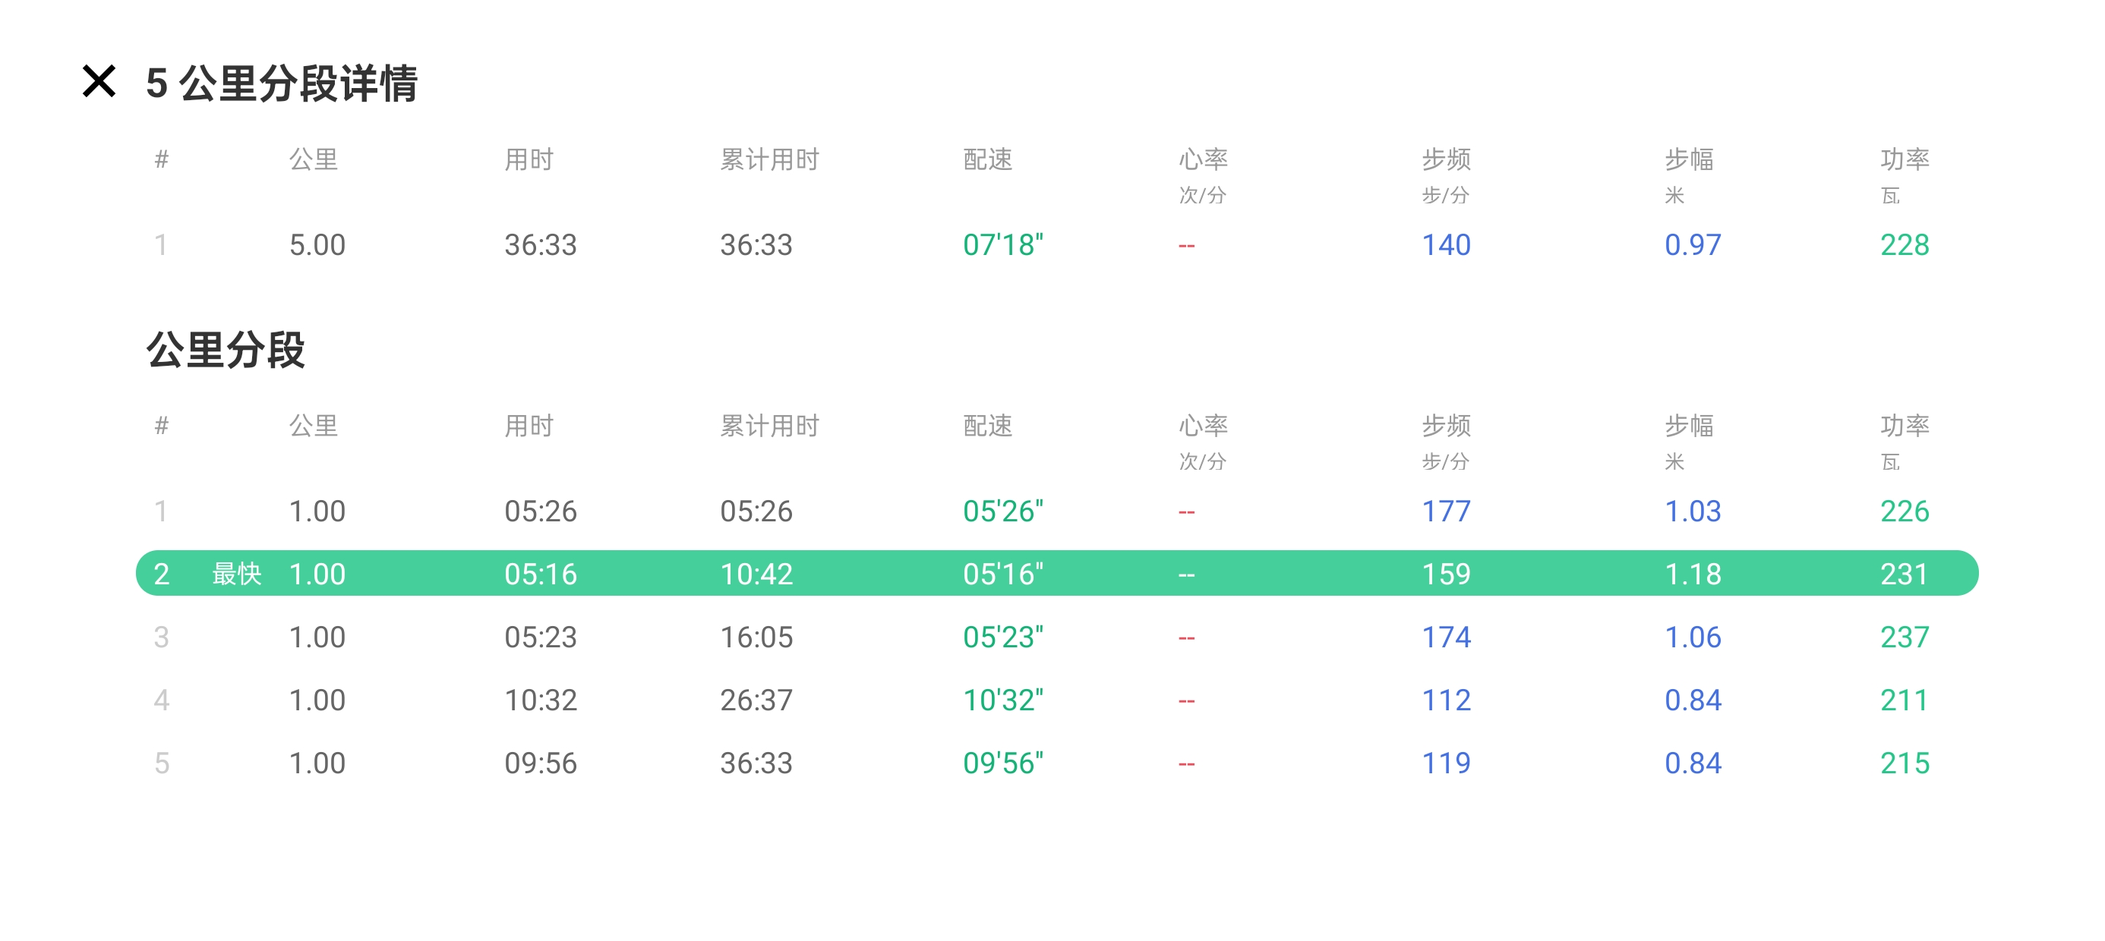Click the 1.18 stride value in the fastest row
Screen dimensions: 2105x941
(1693, 574)
